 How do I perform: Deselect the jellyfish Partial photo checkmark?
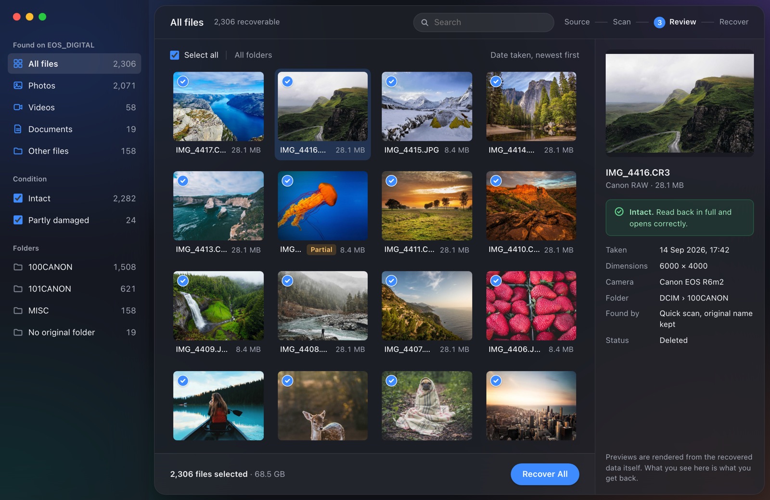[287, 181]
